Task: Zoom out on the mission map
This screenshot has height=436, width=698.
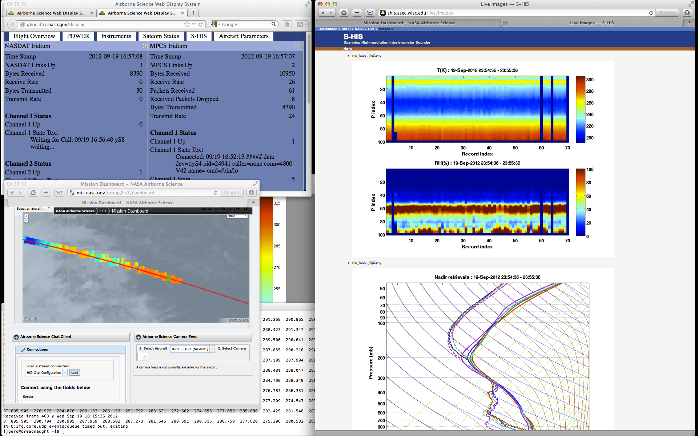Action: click(26, 221)
